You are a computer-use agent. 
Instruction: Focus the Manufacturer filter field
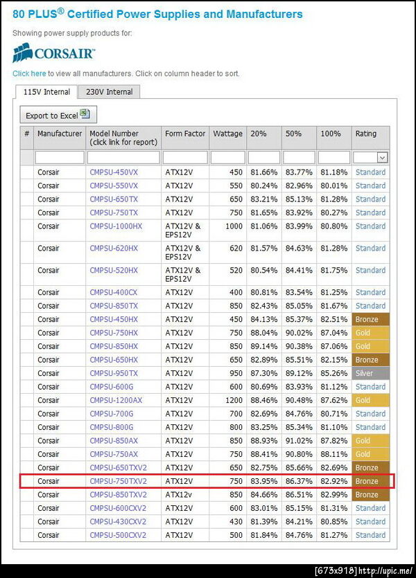[60, 158]
